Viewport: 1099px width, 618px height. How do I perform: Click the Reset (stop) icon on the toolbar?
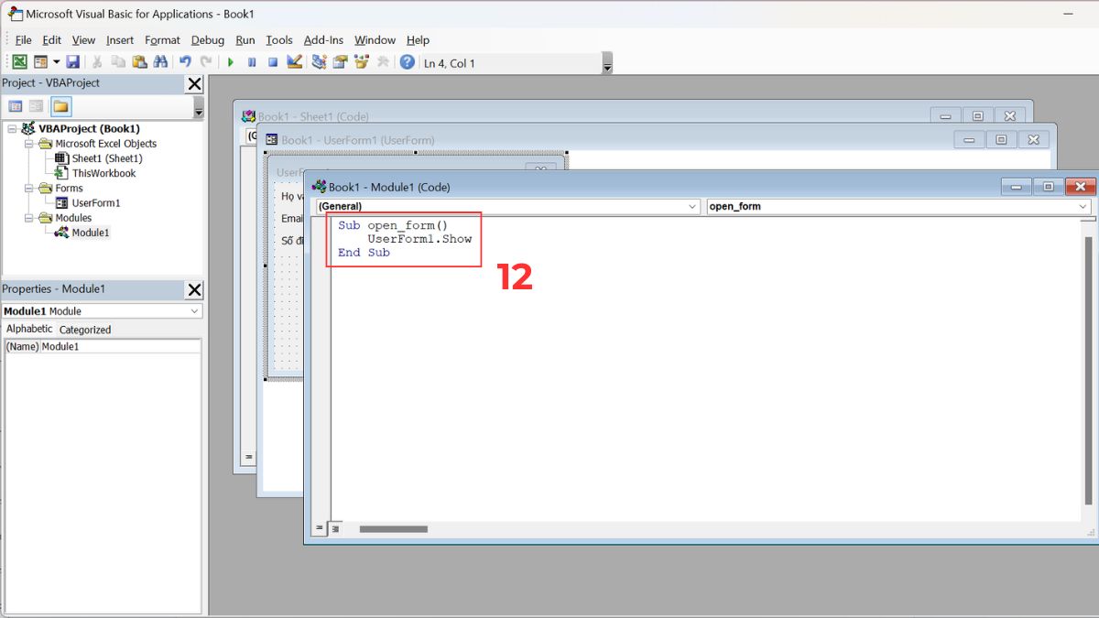(x=271, y=61)
